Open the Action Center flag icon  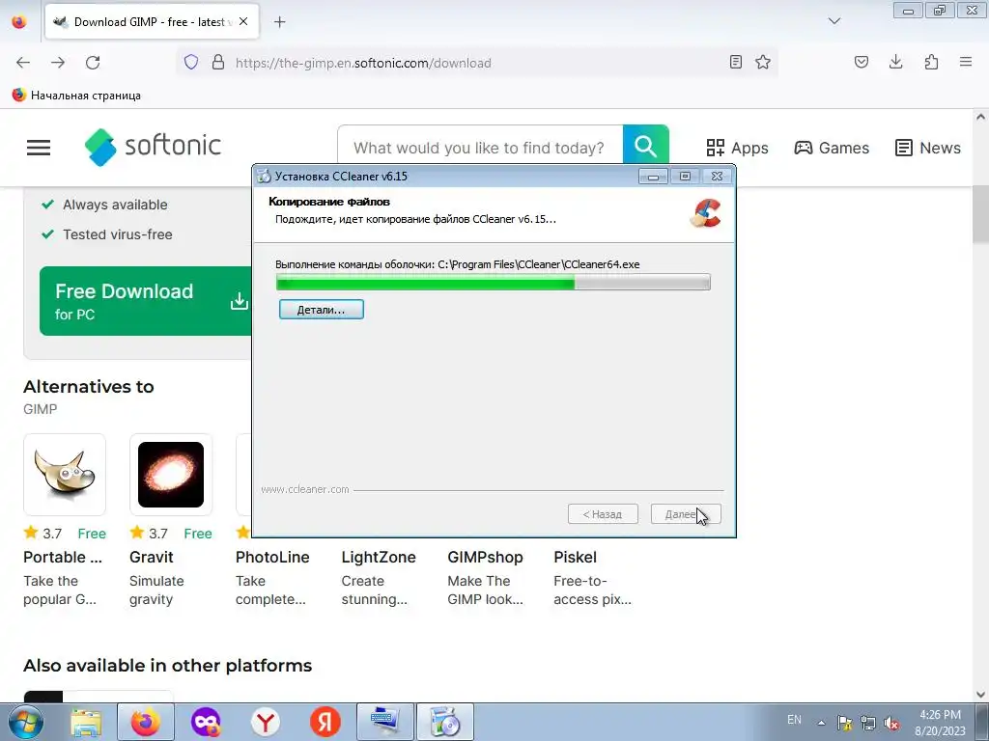[x=844, y=723]
